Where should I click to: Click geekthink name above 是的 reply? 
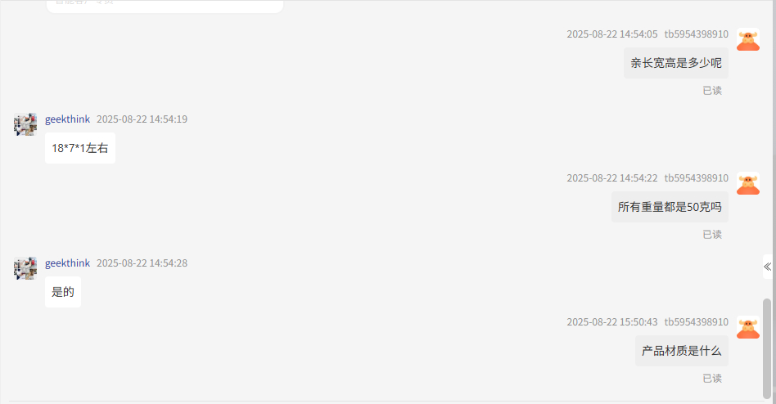(67, 263)
